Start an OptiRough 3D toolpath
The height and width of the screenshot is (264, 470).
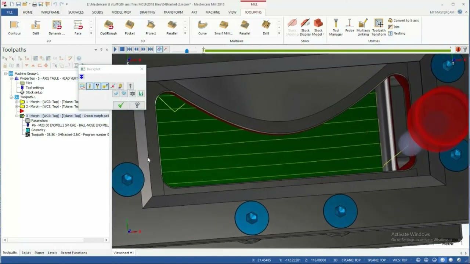[109, 28]
